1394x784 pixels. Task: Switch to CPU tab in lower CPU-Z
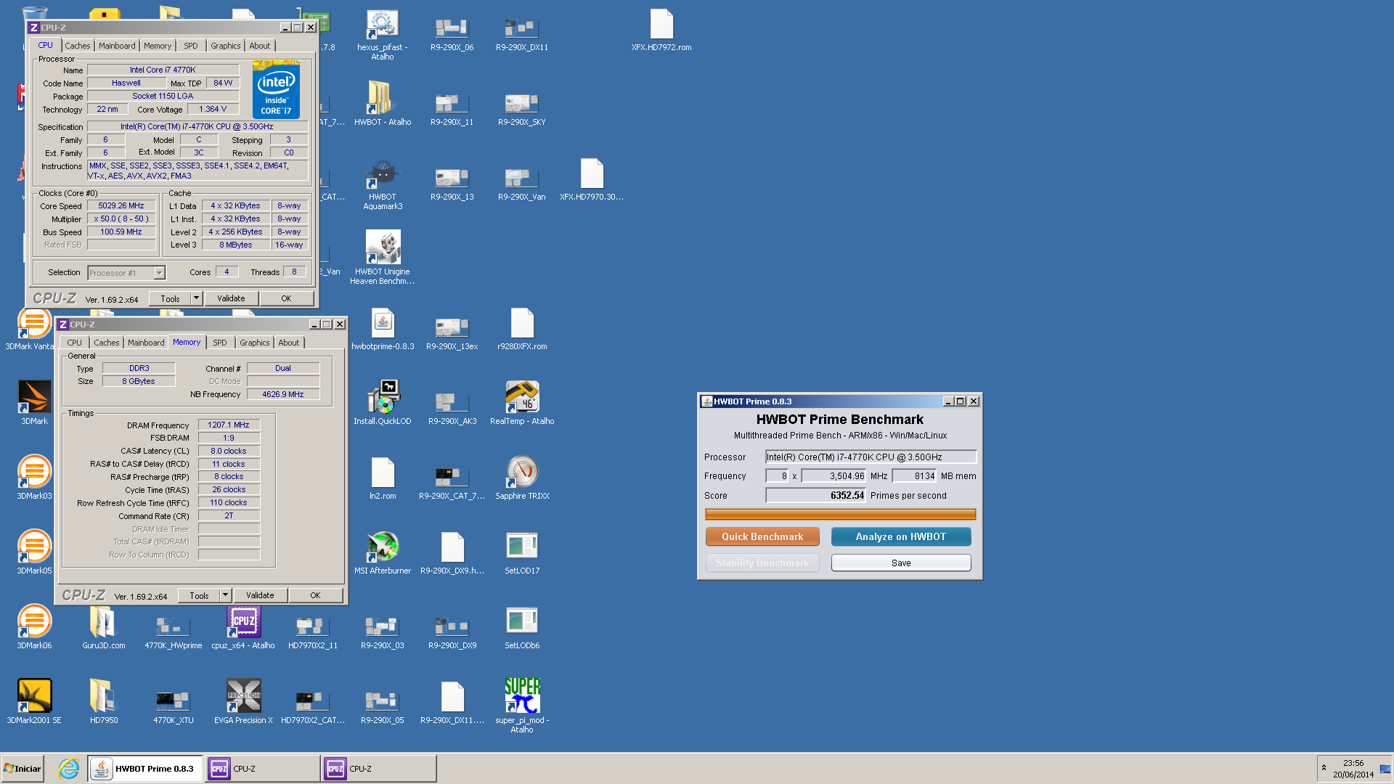[x=75, y=343]
